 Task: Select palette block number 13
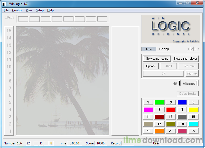(171, 117)
